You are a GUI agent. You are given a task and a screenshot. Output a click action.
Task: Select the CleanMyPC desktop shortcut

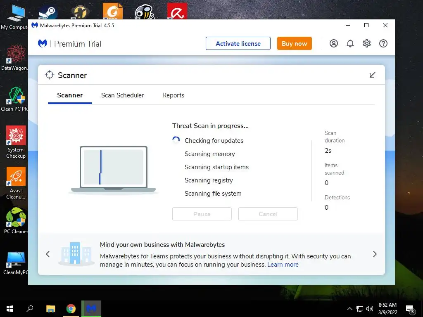(16, 263)
